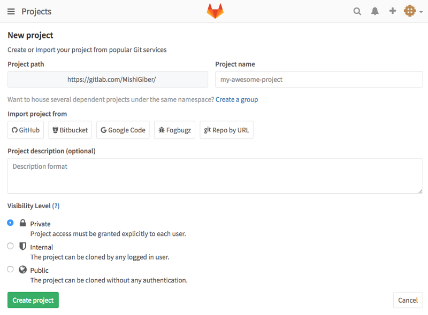Open the notifications bell
428x315 pixels.
point(374,11)
